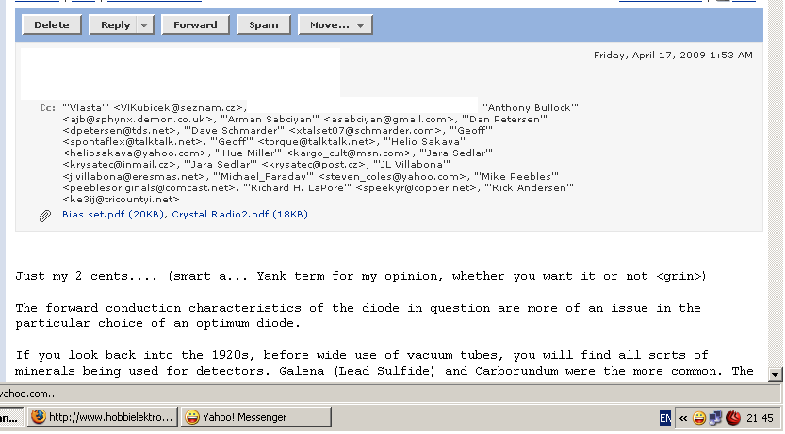Click the EN language indicator

[664, 417]
